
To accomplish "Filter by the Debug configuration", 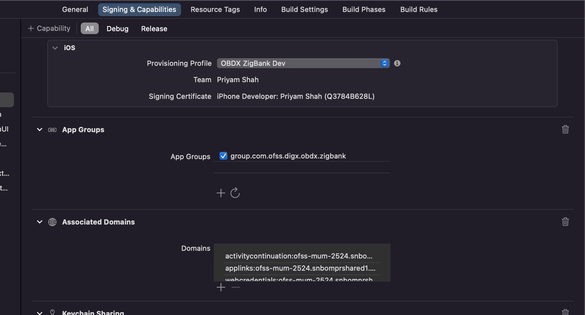I will (x=118, y=29).
